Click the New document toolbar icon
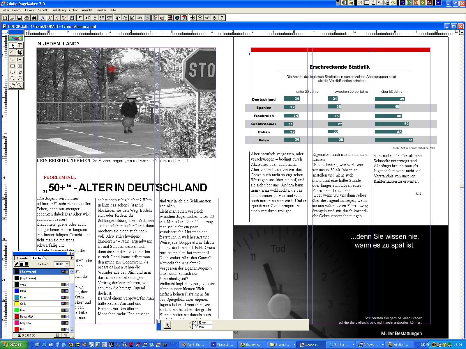The height and width of the screenshot is (349, 466). tap(5, 18)
